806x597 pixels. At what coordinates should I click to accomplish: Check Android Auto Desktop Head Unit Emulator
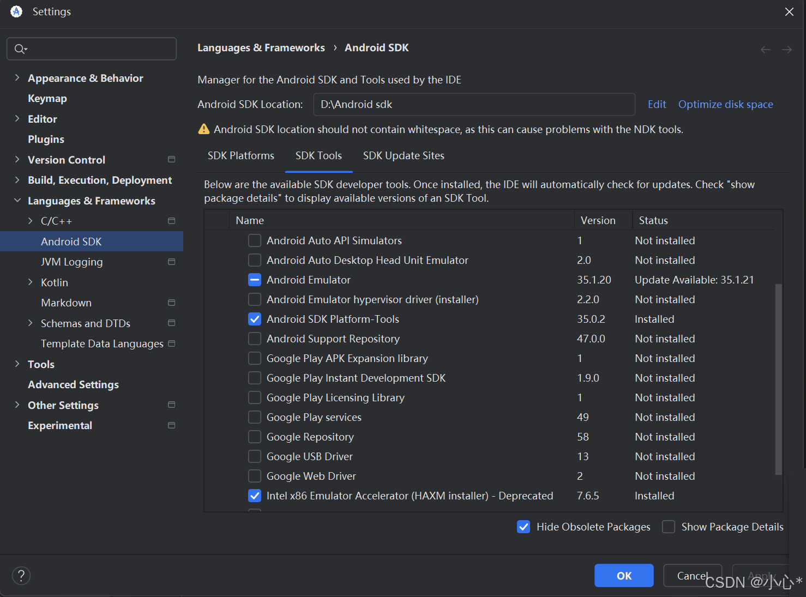(x=255, y=260)
